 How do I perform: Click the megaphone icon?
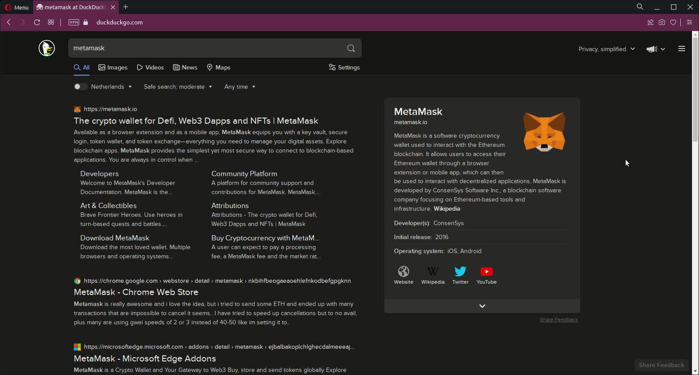tap(652, 49)
